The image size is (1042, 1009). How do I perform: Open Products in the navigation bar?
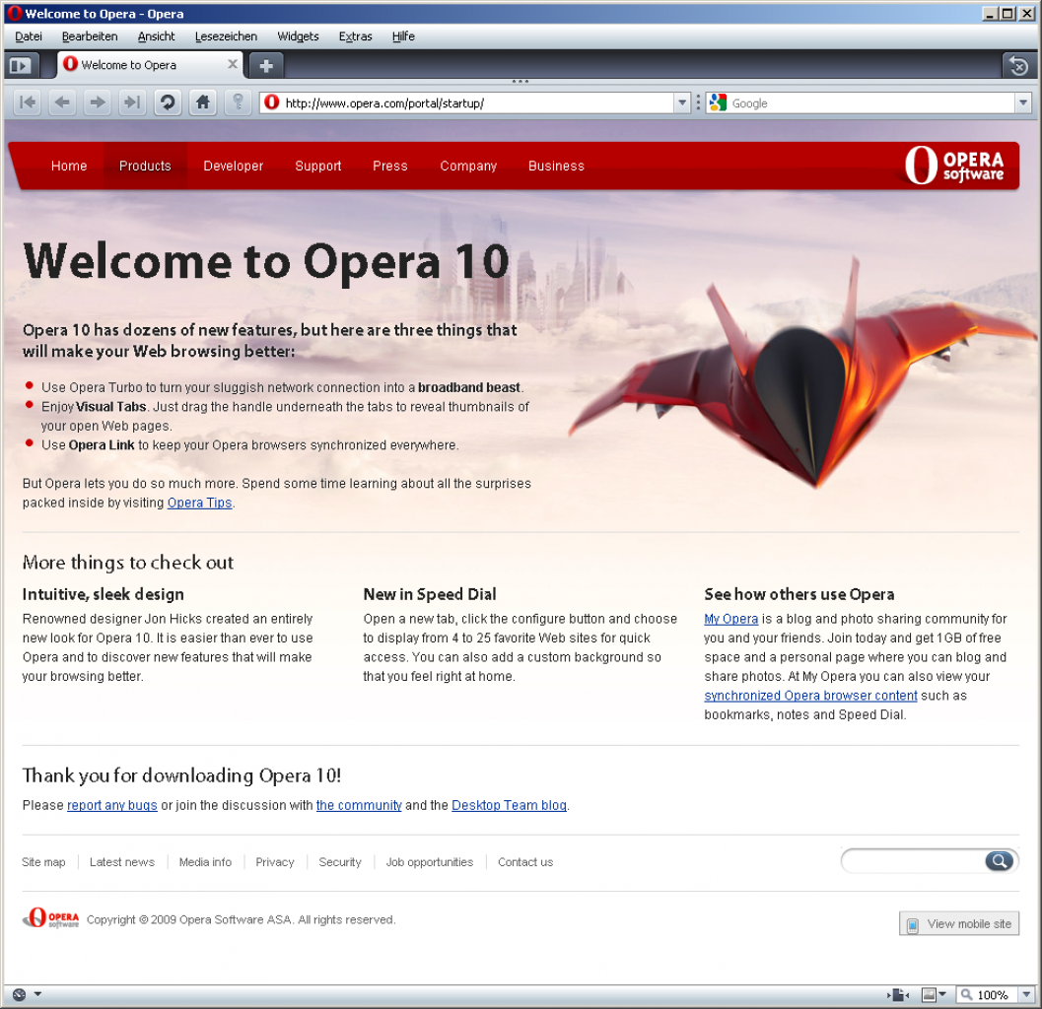point(145,167)
